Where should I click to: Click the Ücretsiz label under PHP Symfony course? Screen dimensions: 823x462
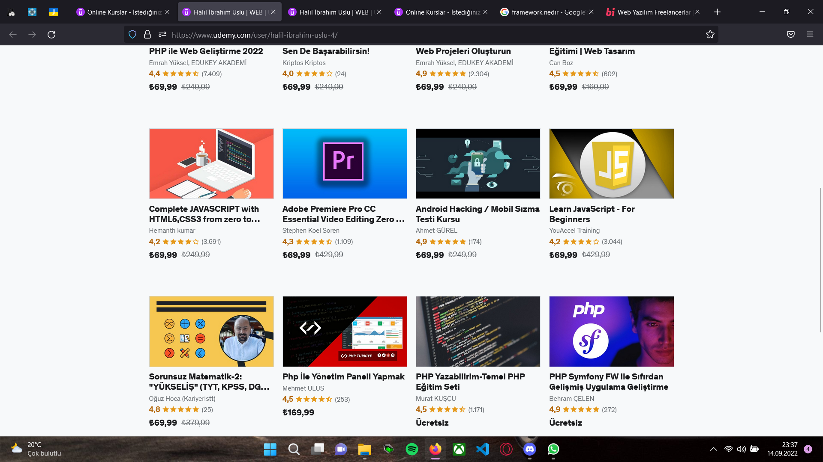[565, 423]
